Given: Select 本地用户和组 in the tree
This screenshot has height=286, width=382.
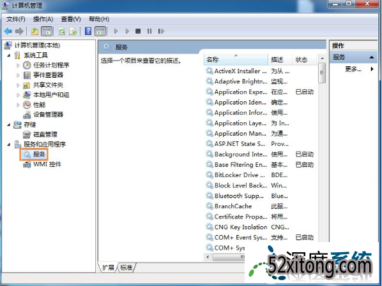Looking at the screenshot, I should (x=51, y=95).
